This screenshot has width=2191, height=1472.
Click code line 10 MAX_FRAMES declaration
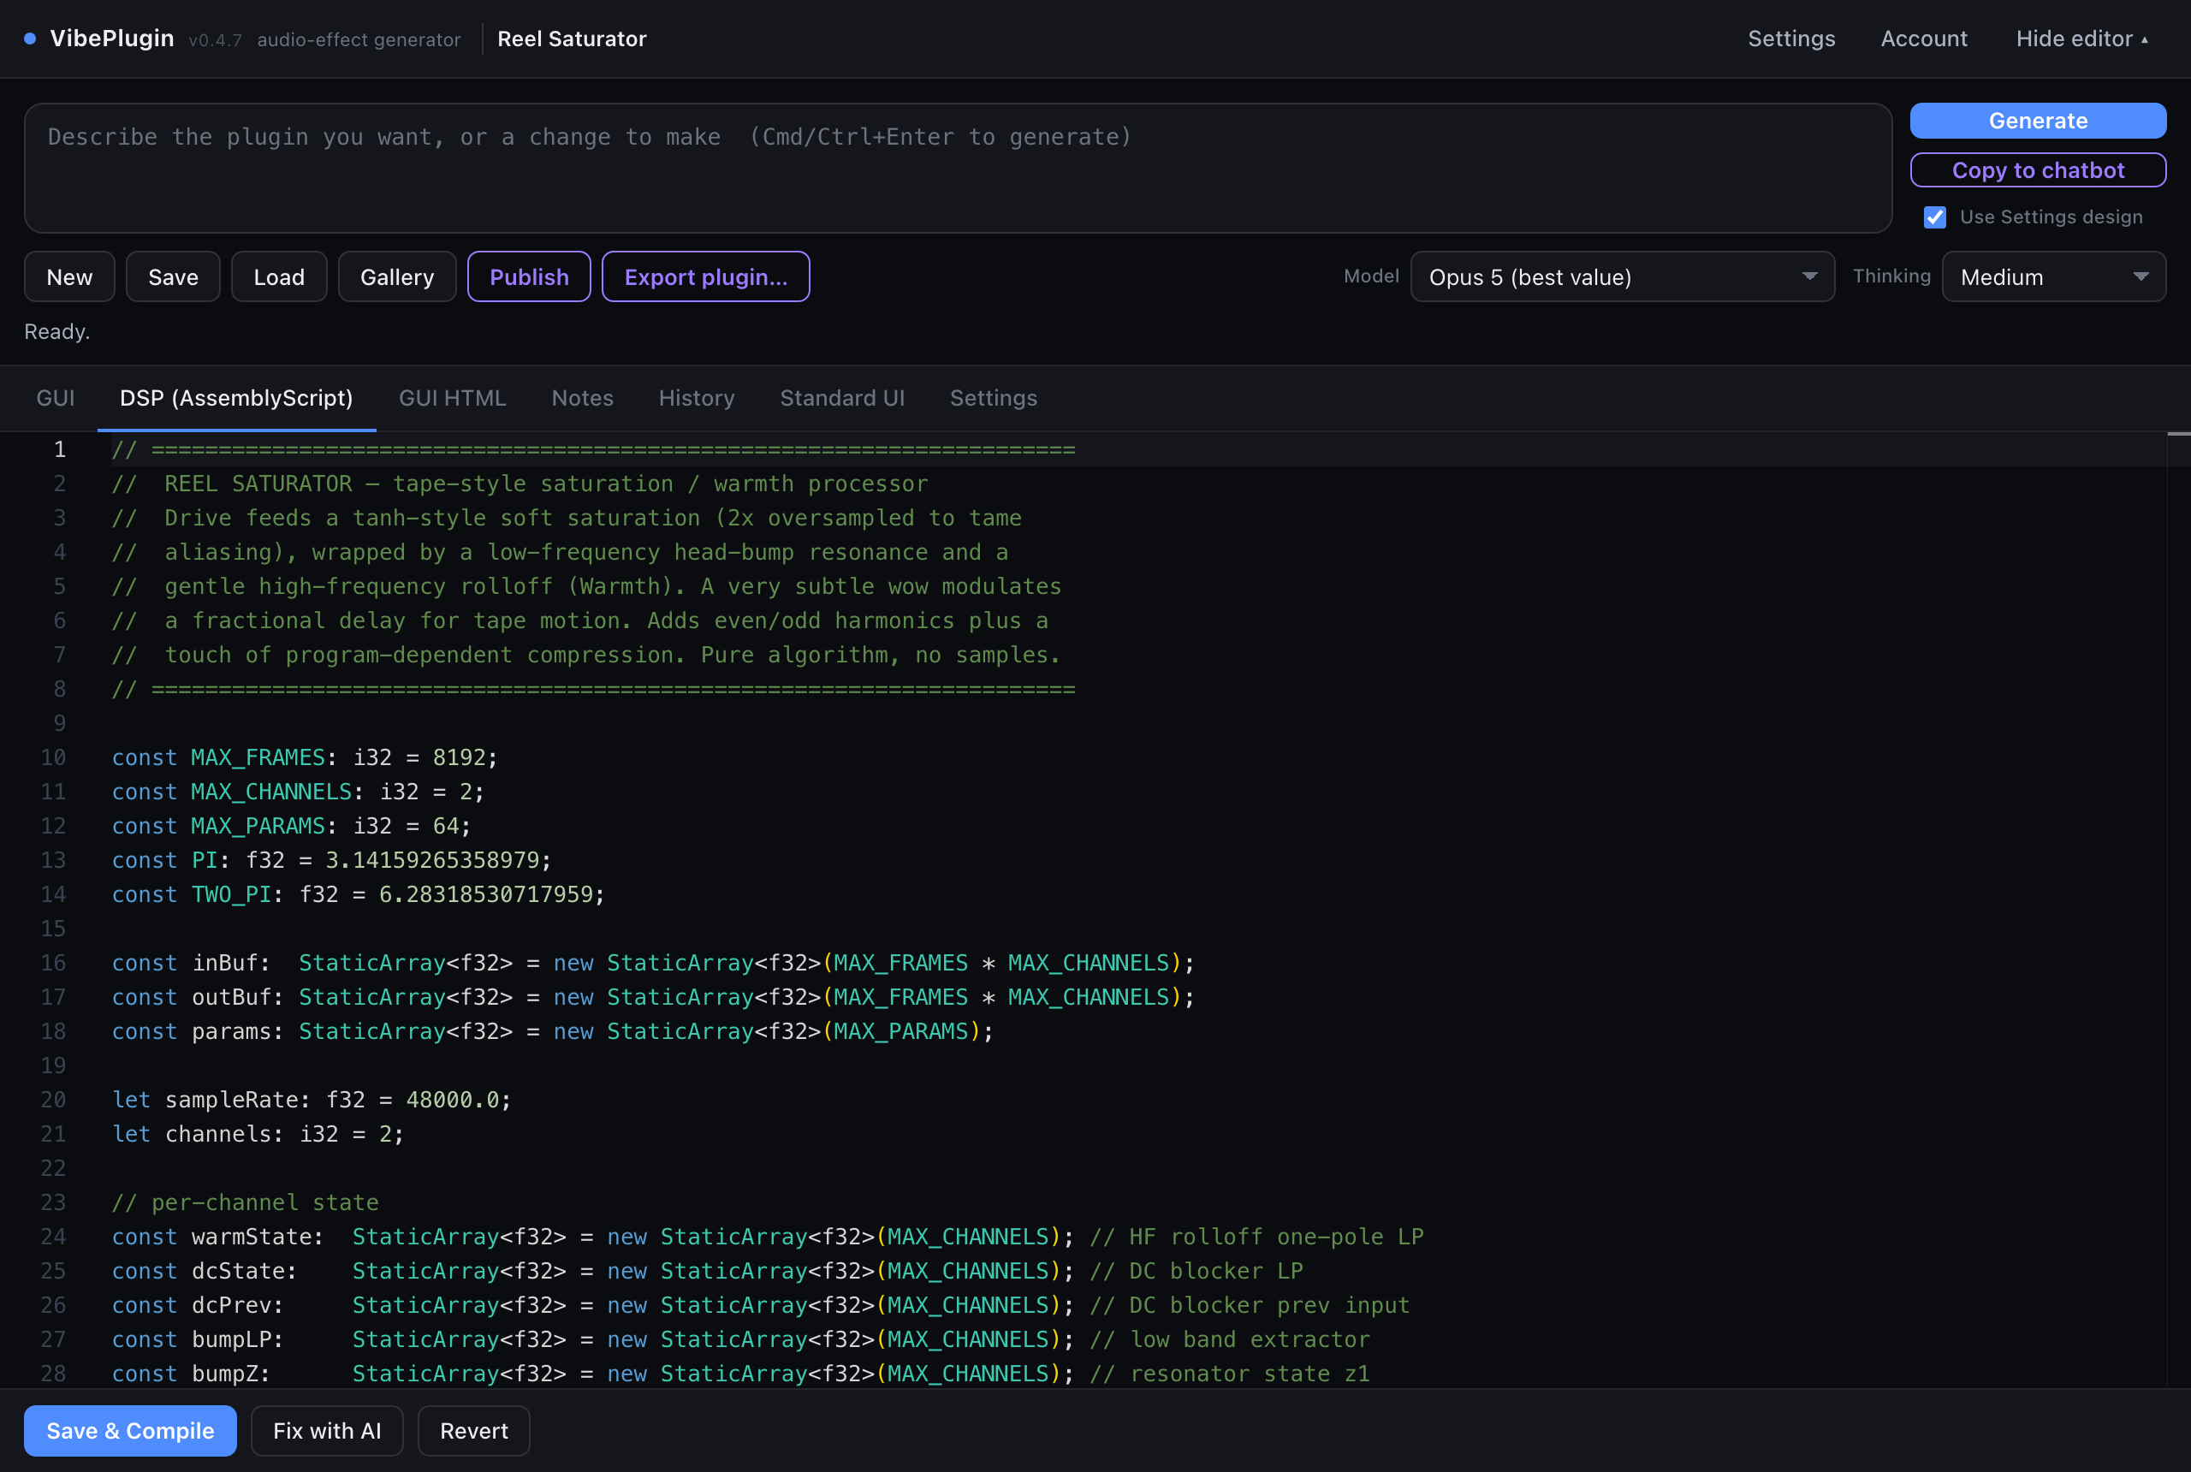pos(304,757)
